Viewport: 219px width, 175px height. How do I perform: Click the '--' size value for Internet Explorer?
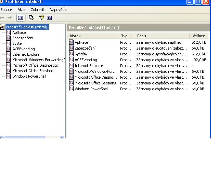pyautogui.click(x=193, y=66)
